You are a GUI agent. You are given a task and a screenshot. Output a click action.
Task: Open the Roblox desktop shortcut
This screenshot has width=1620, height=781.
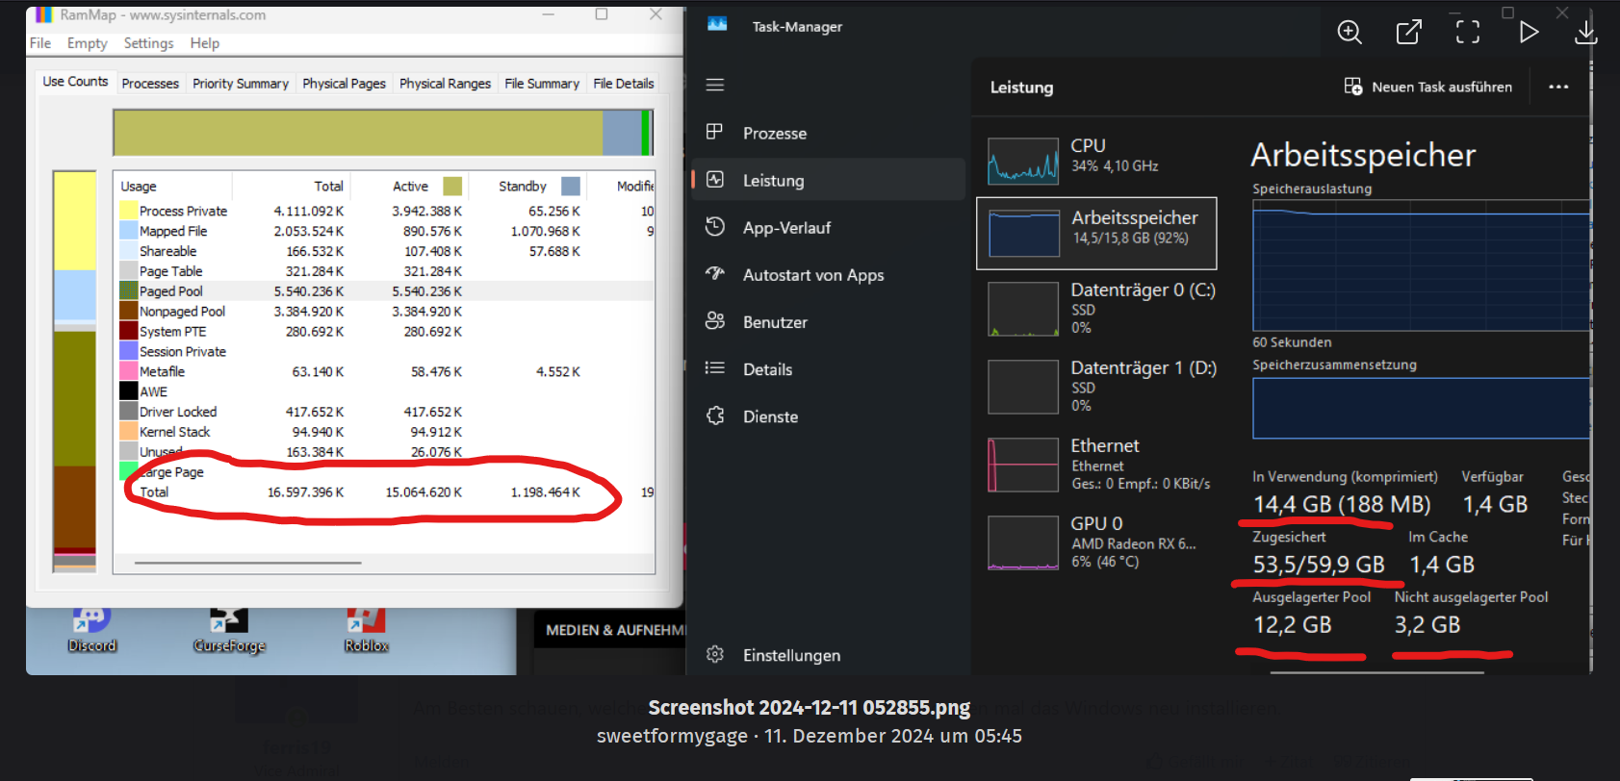tap(366, 631)
